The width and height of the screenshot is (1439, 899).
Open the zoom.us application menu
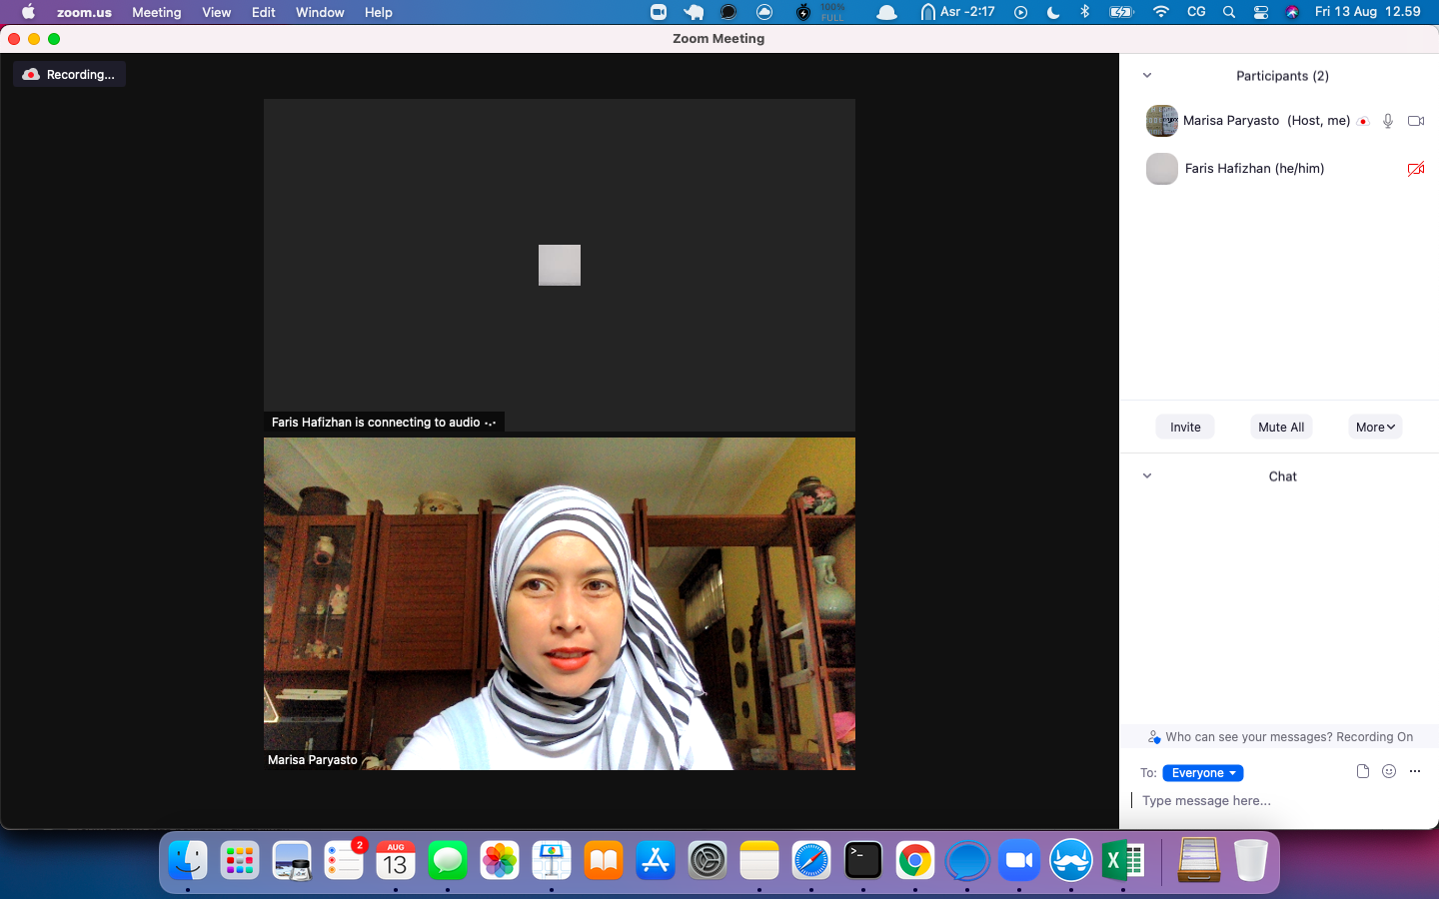pos(84,12)
